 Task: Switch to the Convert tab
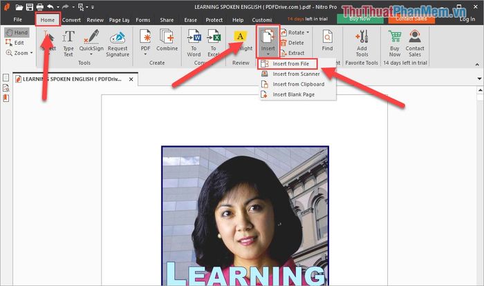[71, 20]
